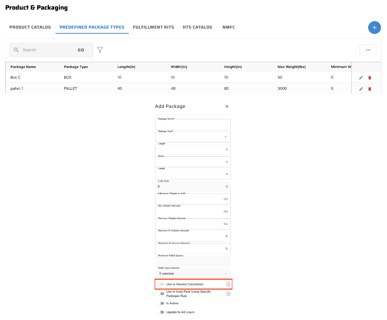Edit the Box C package row
This screenshot has width=387, height=320.
click(361, 78)
